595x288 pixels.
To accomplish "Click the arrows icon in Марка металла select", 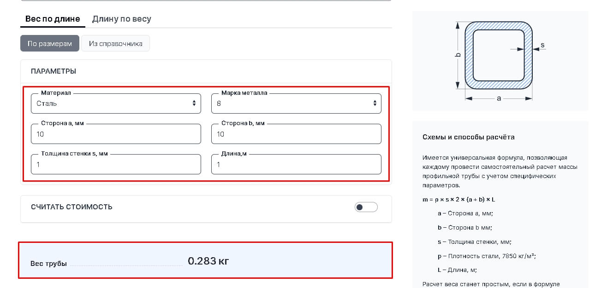I will click(375, 104).
